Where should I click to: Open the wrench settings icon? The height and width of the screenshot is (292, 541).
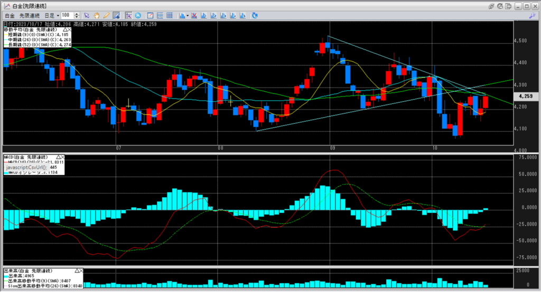coord(531,15)
